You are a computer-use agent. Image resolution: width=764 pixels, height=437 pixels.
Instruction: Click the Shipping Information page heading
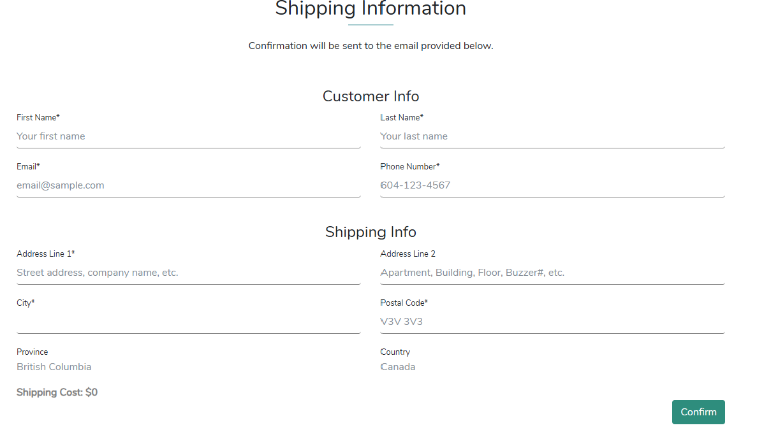(371, 9)
